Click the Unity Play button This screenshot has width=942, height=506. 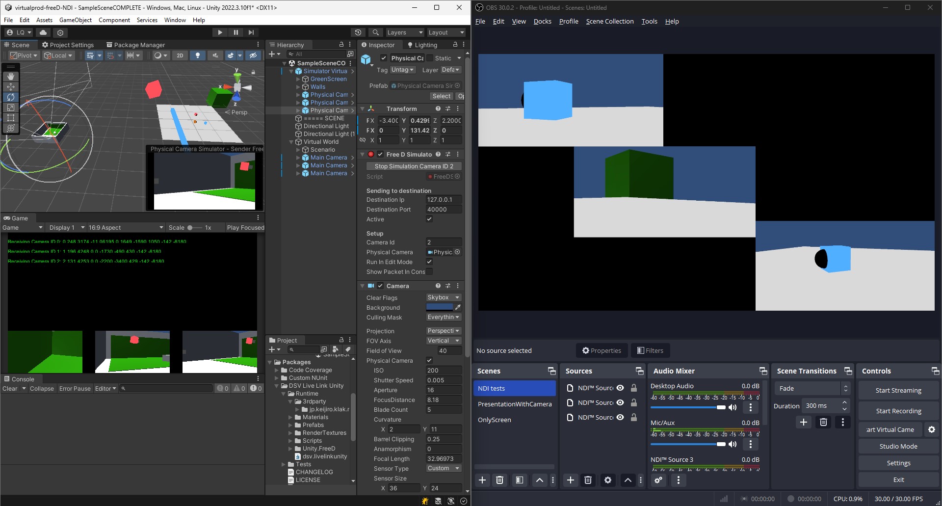tap(220, 32)
